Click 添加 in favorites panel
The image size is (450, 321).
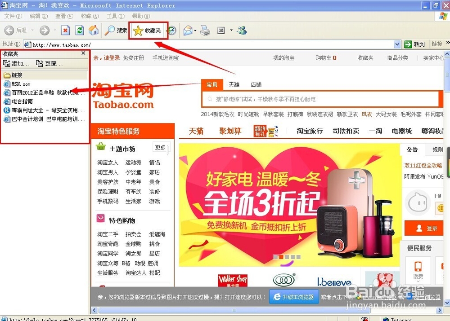tap(16, 63)
